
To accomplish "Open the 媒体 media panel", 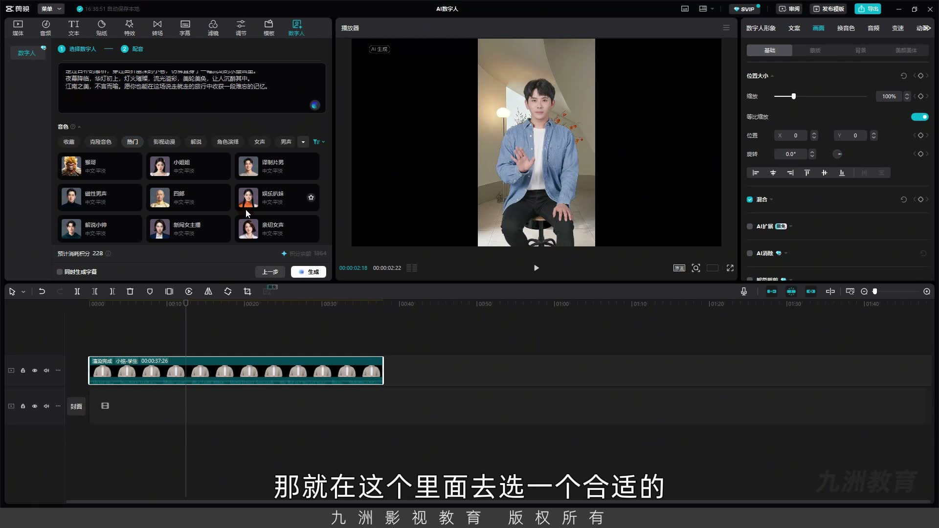I will pos(18,28).
